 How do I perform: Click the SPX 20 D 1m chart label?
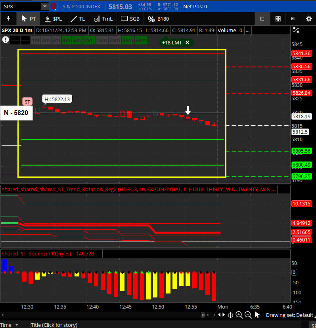(x=17, y=30)
